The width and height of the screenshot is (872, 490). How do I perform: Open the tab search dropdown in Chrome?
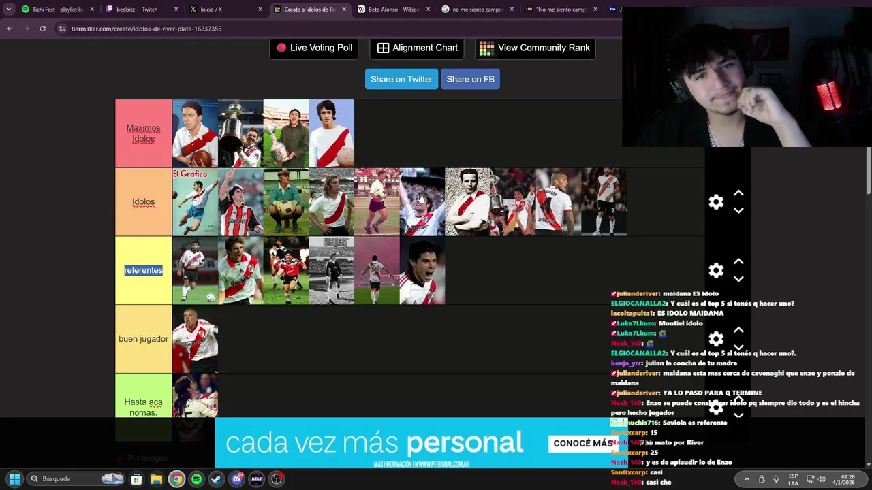9,10
